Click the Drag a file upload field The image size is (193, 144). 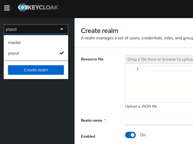coord(159,59)
